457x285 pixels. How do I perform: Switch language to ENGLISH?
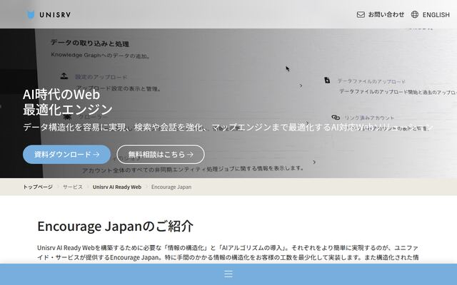coord(436,15)
